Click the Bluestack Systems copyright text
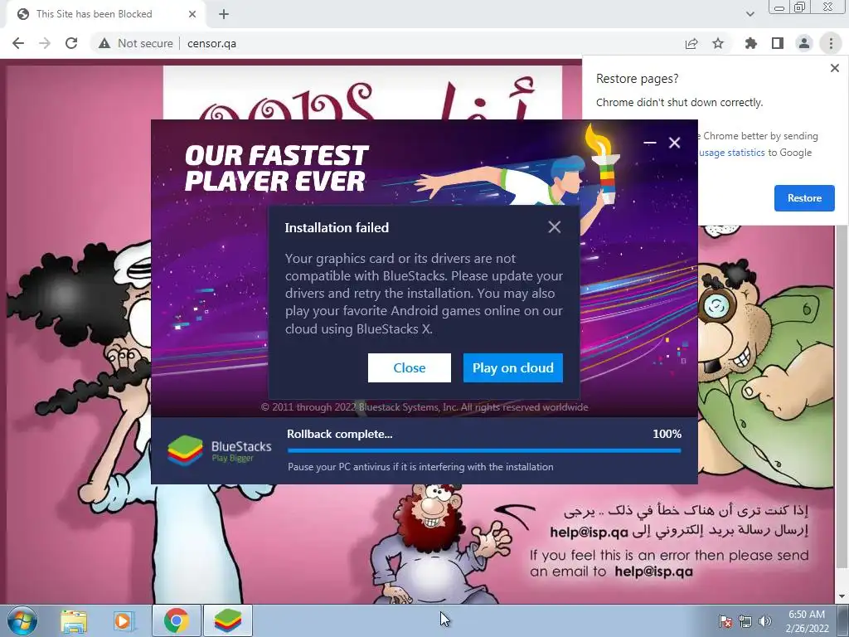Image resolution: width=849 pixels, height=637 pixels. coord(424,406)
